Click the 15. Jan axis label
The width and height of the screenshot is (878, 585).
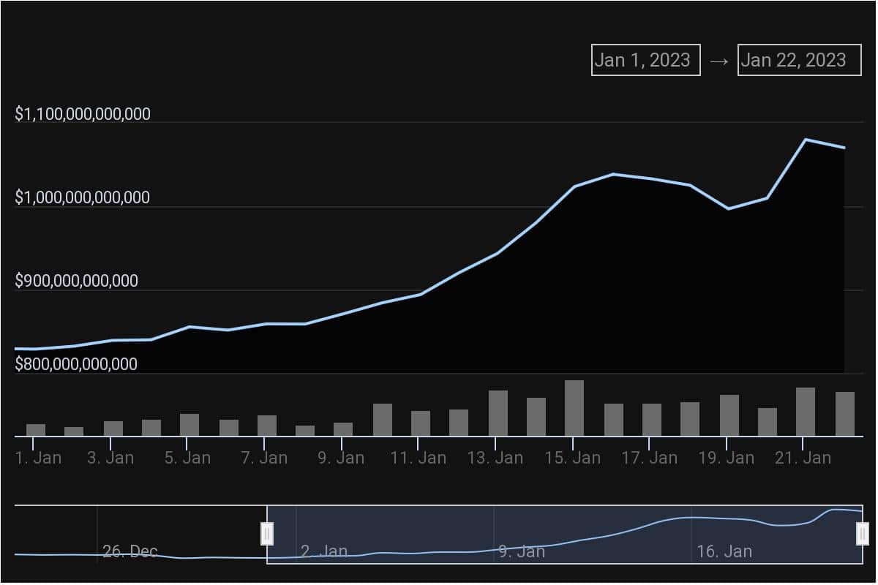573,458
